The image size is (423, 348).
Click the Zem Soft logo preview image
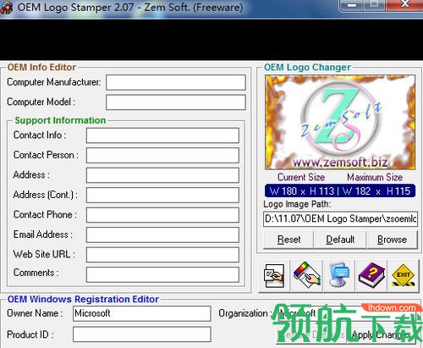point(340,122)
